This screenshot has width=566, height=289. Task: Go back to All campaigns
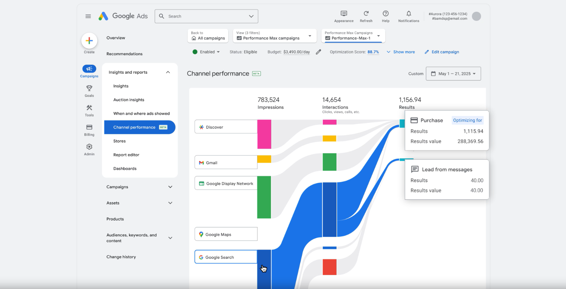pyautogui.click(x=208, y=36)
